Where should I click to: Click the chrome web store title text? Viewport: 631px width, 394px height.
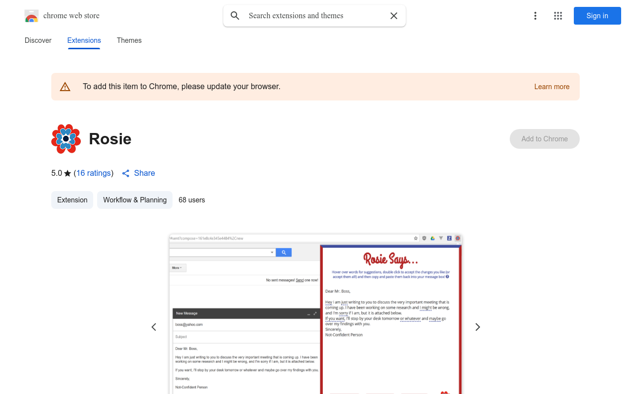click(71, 16)
